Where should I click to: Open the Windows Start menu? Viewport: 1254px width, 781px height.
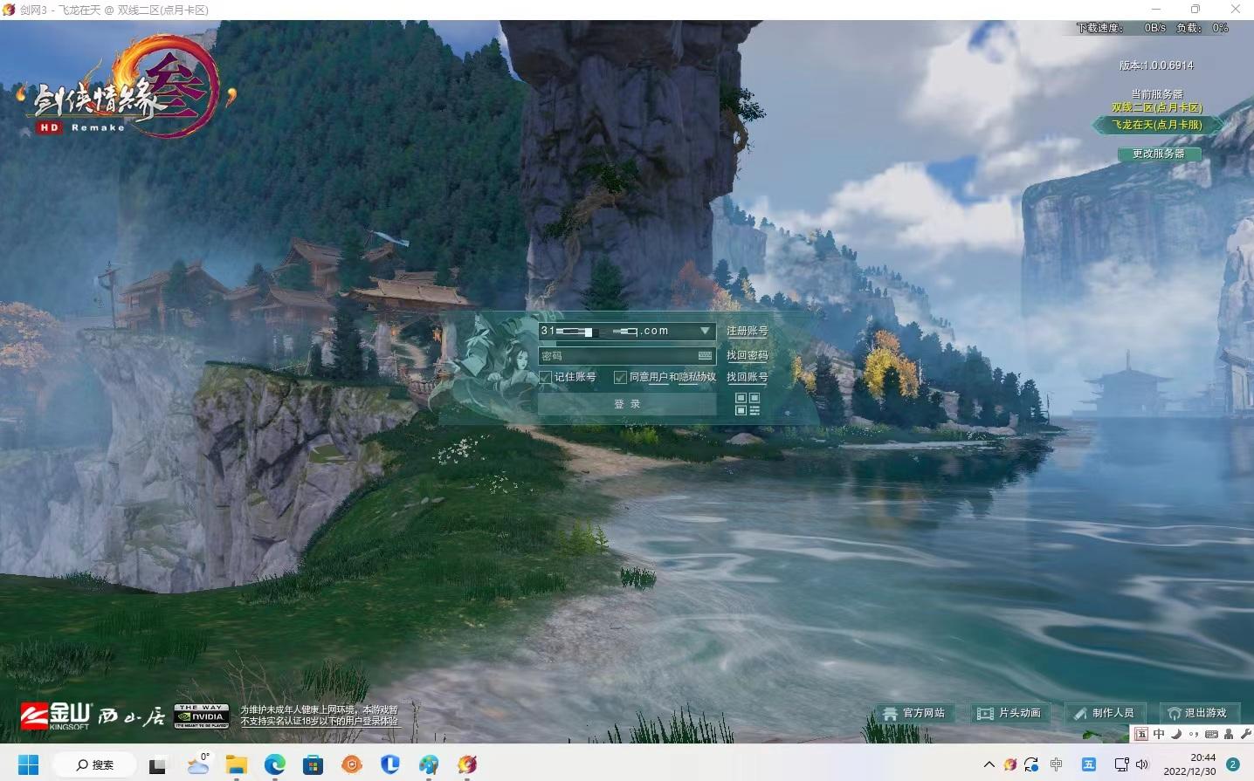click(x=28, y=765)
